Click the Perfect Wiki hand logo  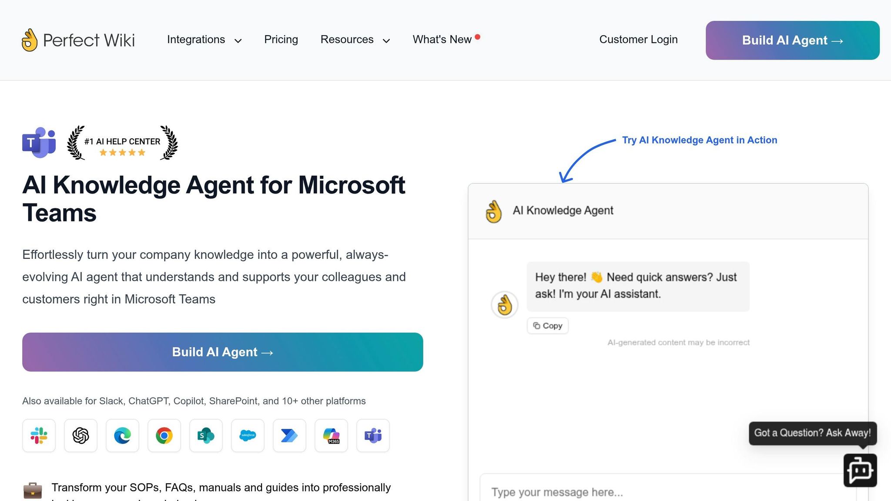pyautogui.click(x=30, y=40)
